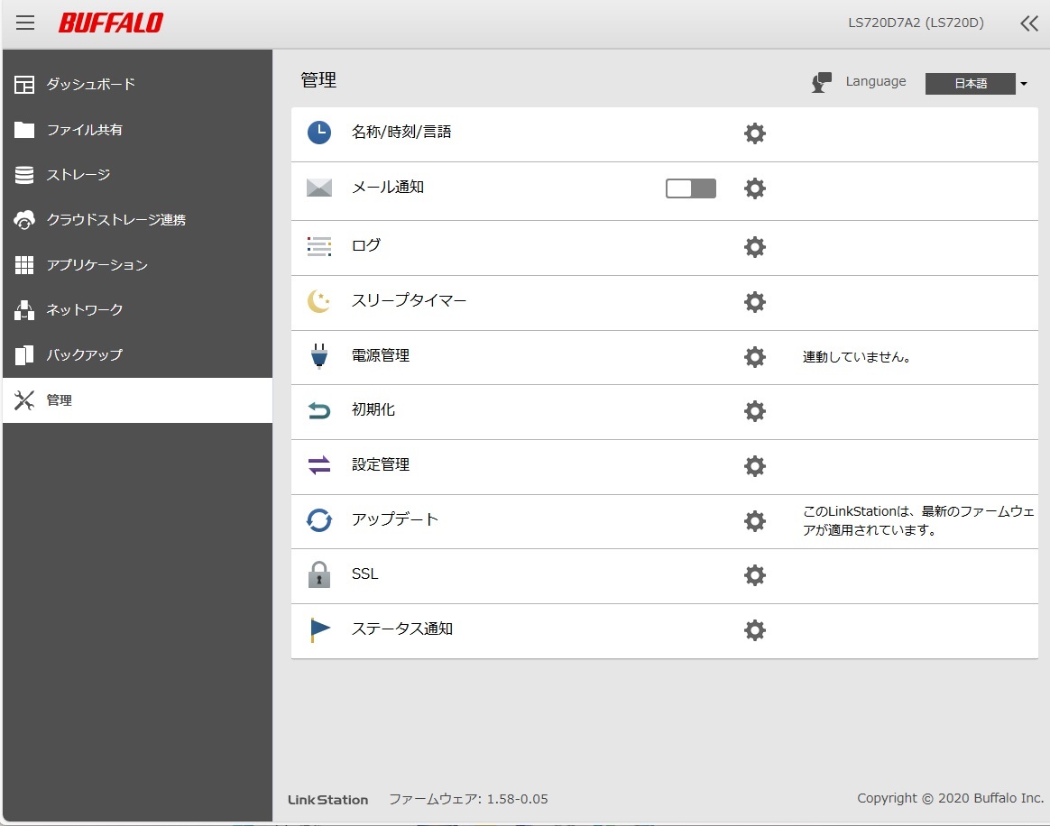Screen dimensions: 1050x826
Task: Toggle the メール通知 switch
Action: click(x=690, y=188)
